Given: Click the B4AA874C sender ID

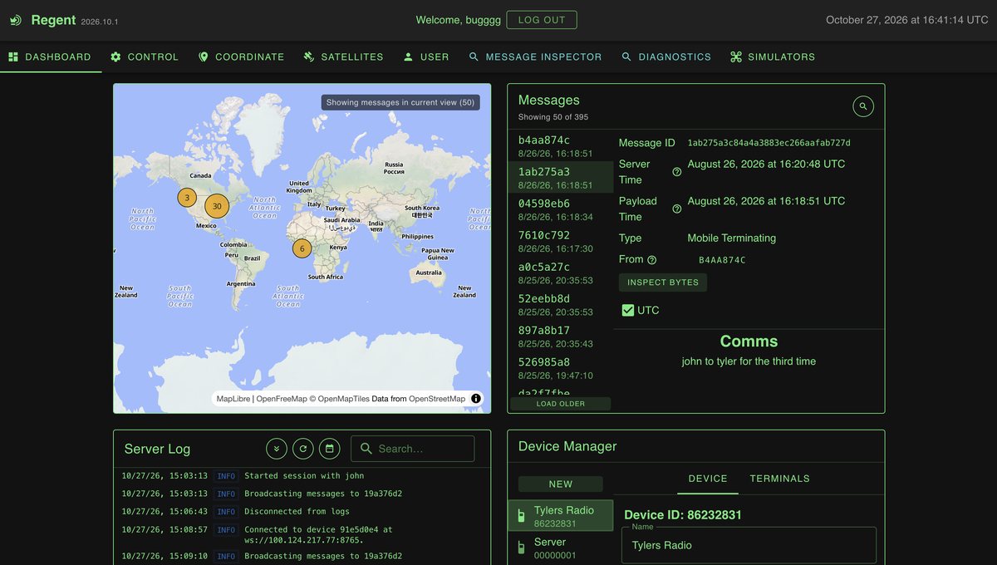Looking at the screenshot, I should [722, 260].
